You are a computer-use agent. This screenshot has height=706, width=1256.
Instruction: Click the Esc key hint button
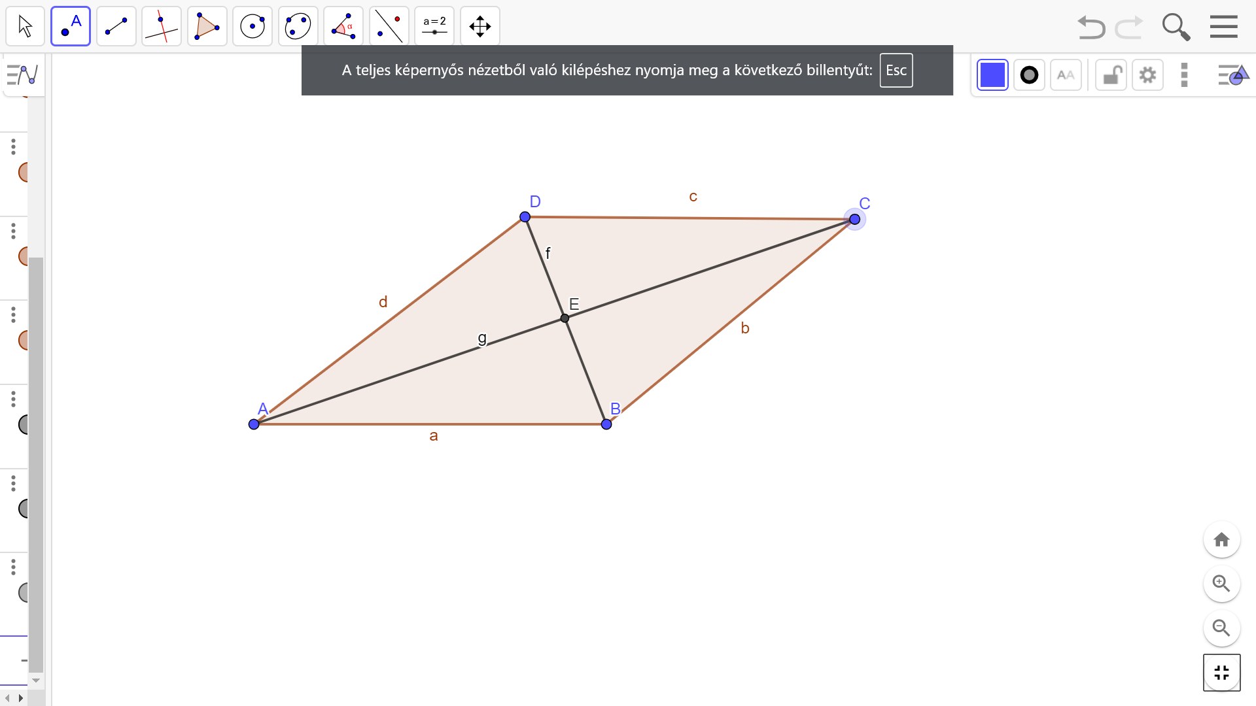(x=896, y=71)
